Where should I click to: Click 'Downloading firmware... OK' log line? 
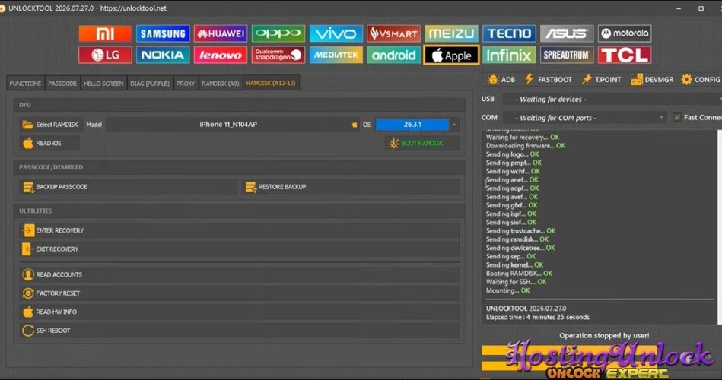(526, 145)
